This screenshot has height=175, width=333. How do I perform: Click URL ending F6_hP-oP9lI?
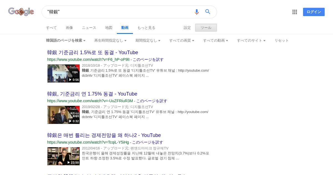tap(88, 59)
